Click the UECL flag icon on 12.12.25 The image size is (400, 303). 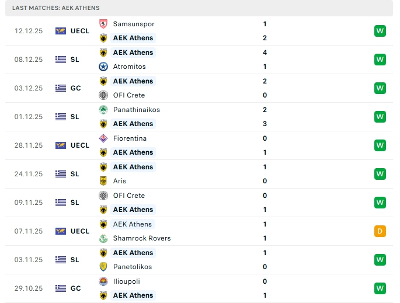61,31
